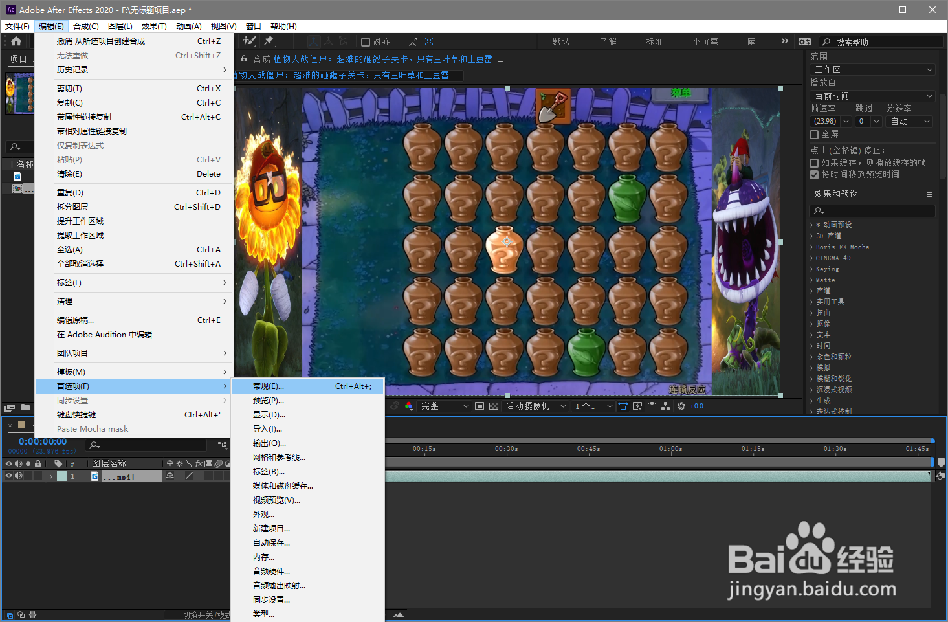948x622 pixels.
Task: Open the 1个 view layout dropdown
Action: tap(593, 406)
